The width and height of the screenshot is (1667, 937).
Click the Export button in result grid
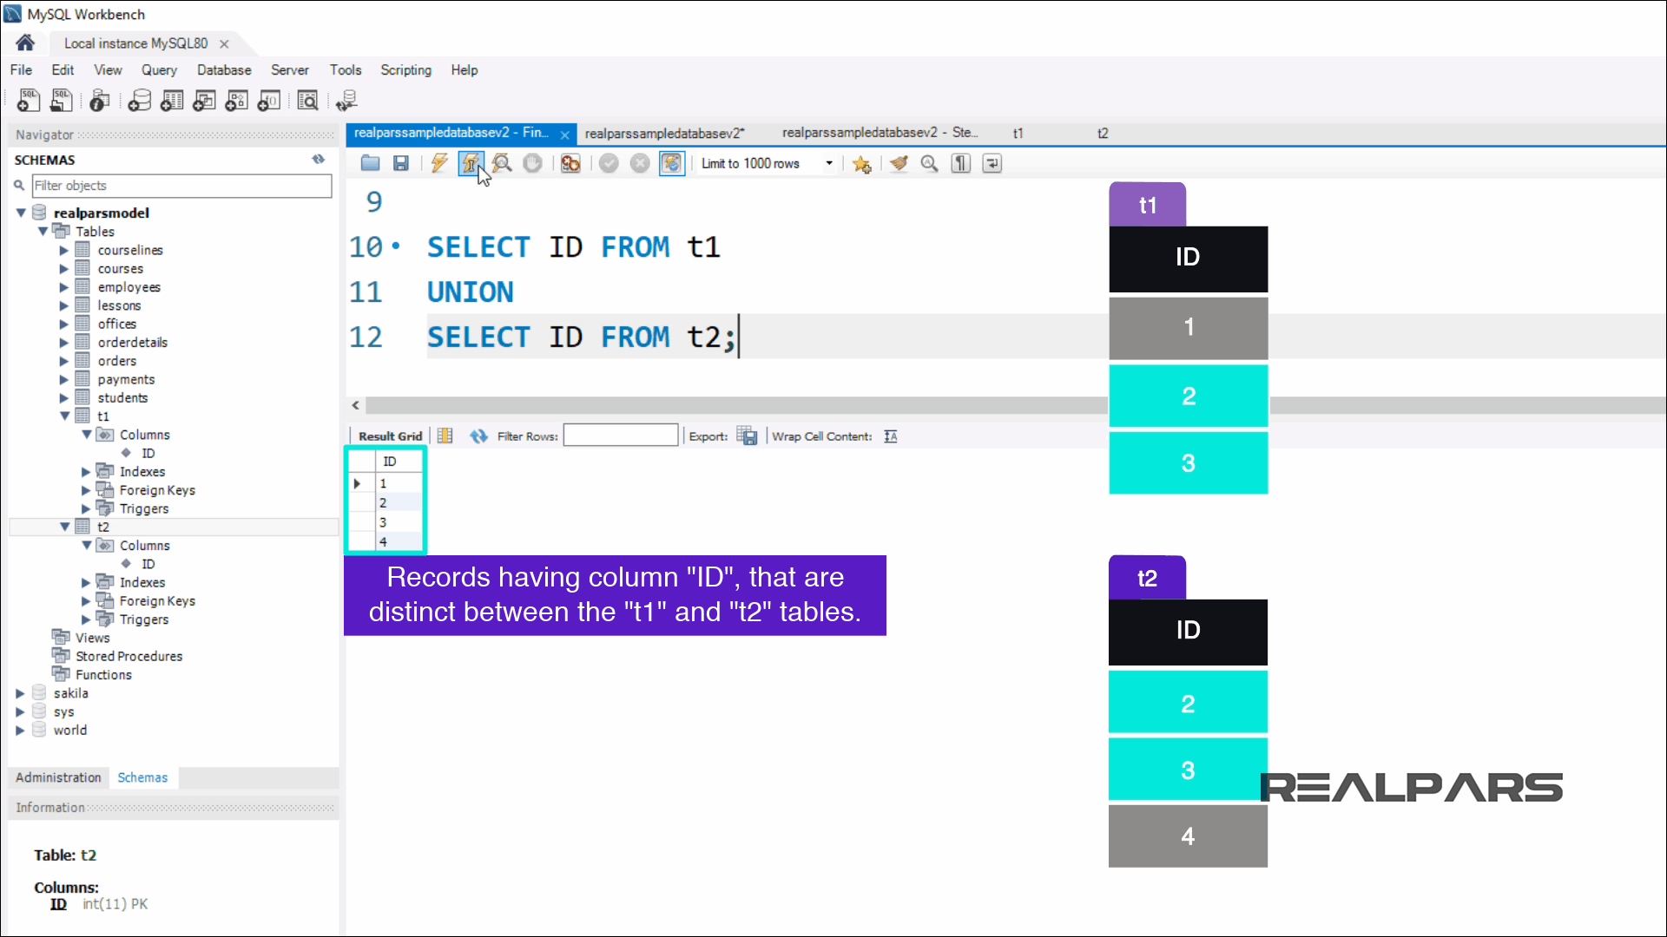(748, 436)
